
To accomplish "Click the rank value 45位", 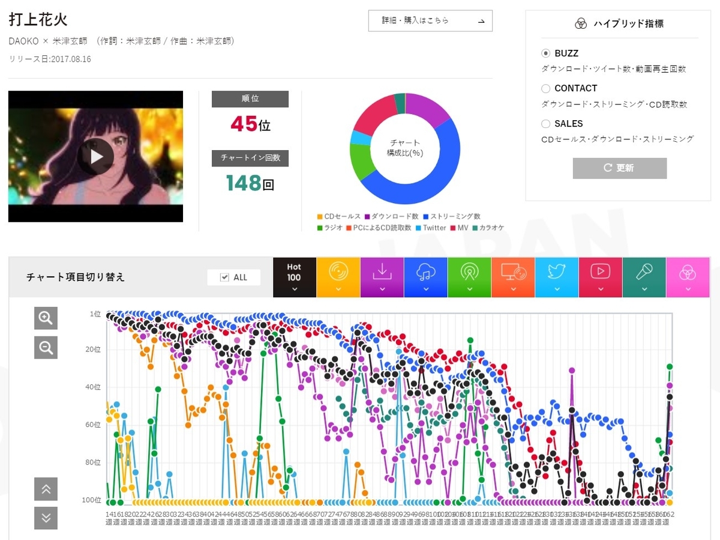I will (x=250, y=124).
